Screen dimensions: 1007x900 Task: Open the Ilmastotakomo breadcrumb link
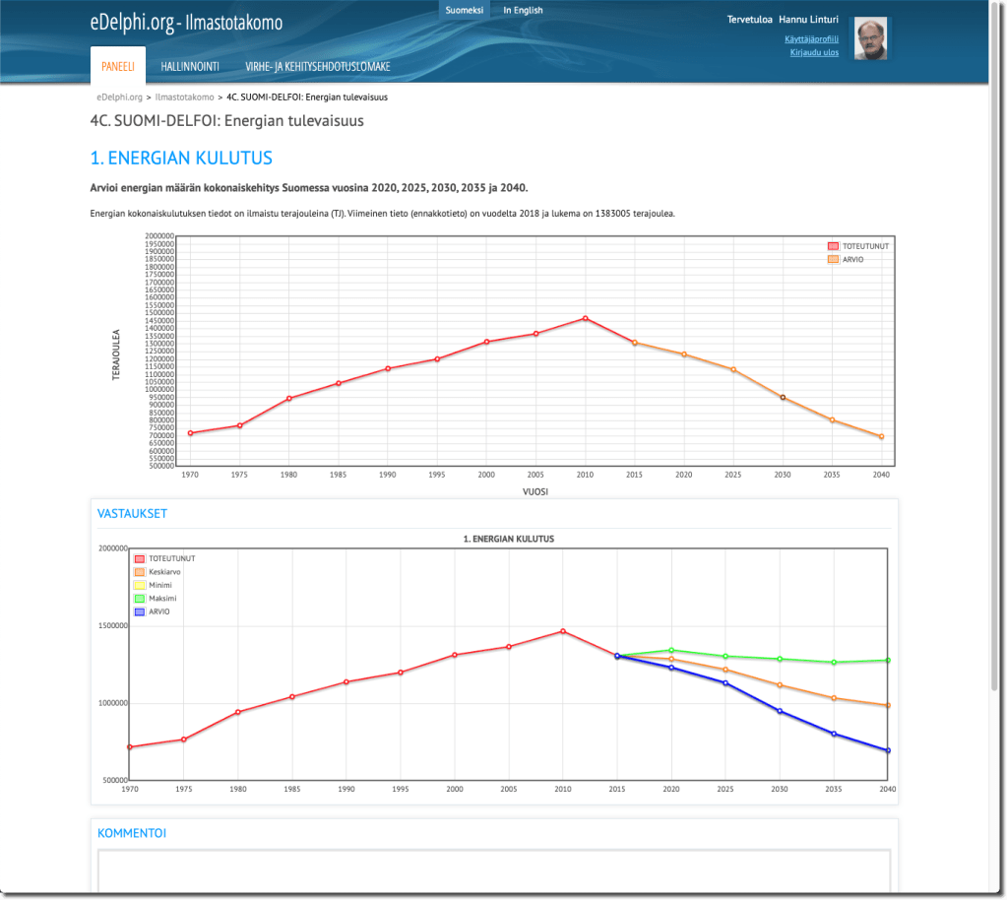[x=184, y=97]
